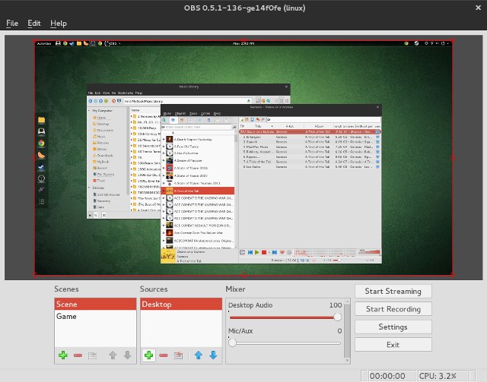The width and height of the screenshot is (487, 382).
Task: Click the Mic/Aux value 0
Action: point(339,331)
